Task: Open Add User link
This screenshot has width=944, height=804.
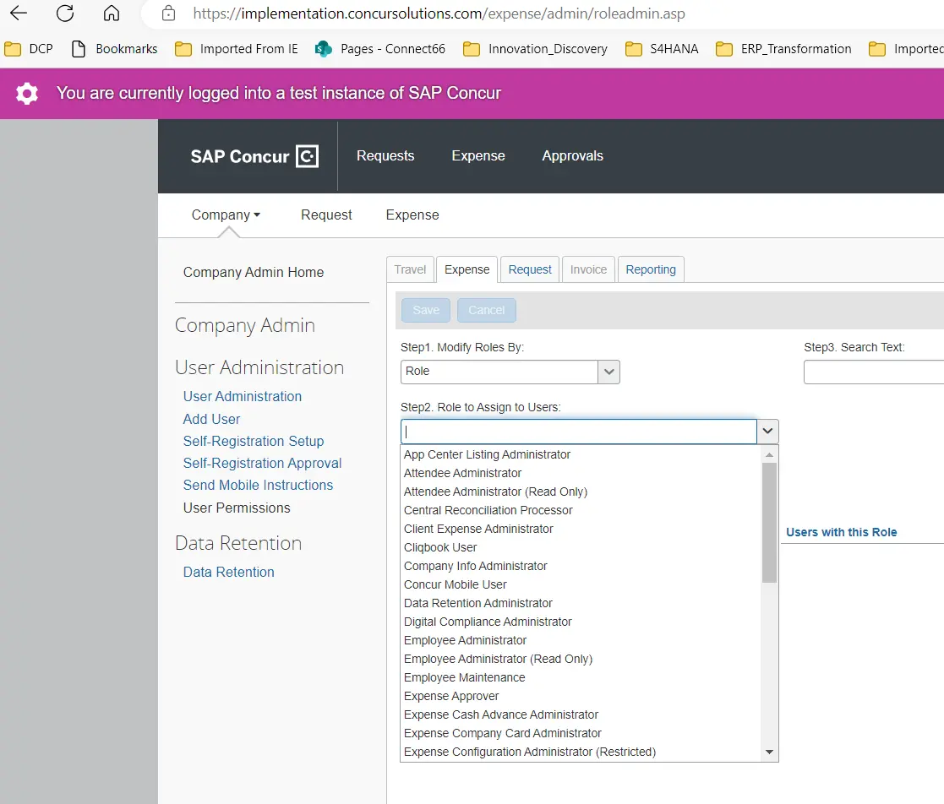Action: pyautogui.click(x=211, y=420)
